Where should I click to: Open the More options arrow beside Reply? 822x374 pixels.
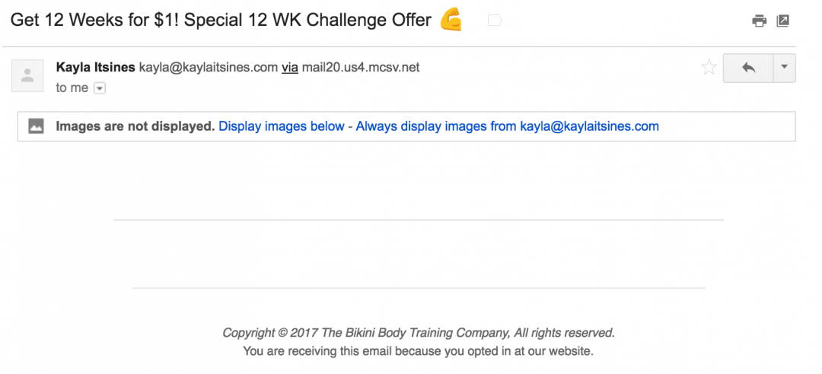[x=784, y=68]
